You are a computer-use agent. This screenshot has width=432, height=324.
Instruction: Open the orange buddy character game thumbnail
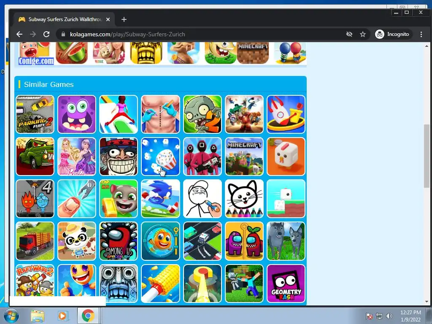pyautogui.click(x=77, y=281)
